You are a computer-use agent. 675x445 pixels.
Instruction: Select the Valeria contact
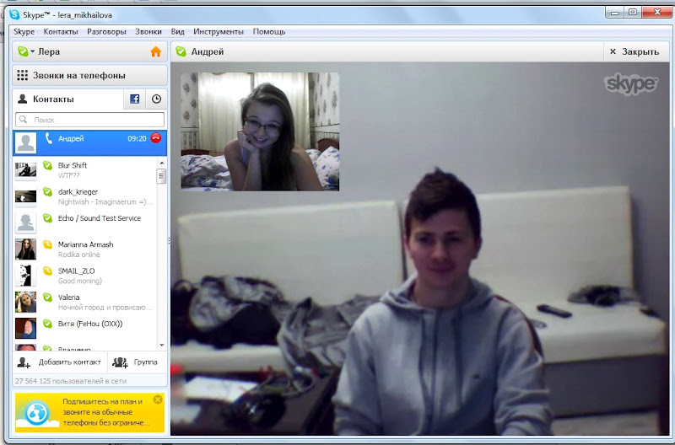pos(84,303)
